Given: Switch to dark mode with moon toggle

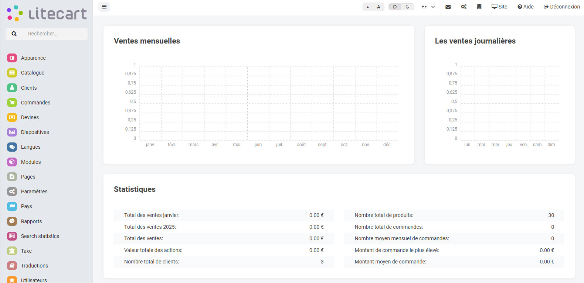Looking at the screenshot, I should 408,7.
